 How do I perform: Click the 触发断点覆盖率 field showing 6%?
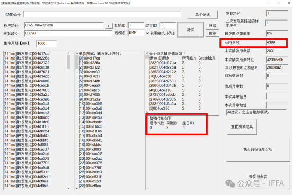point(277,33)
